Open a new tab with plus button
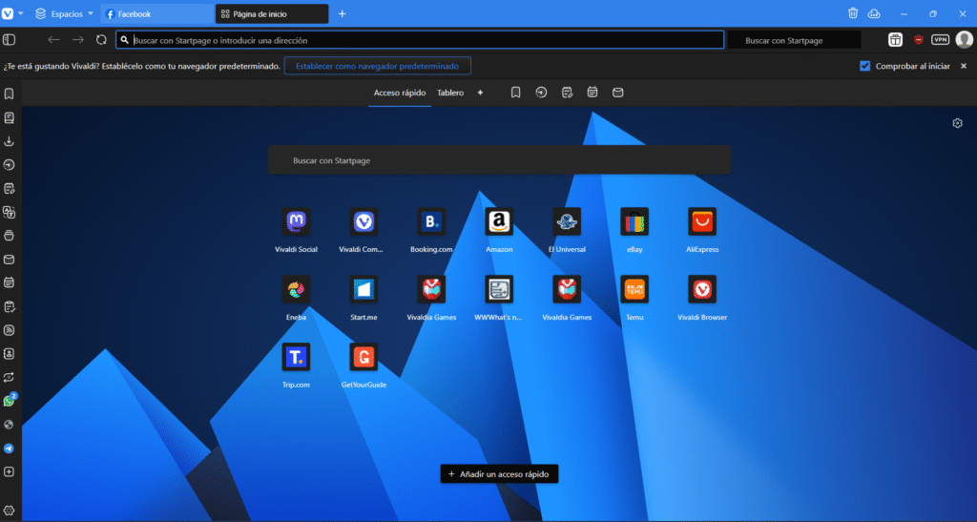The width and height of the screenshot is (977, 522). 343,13
